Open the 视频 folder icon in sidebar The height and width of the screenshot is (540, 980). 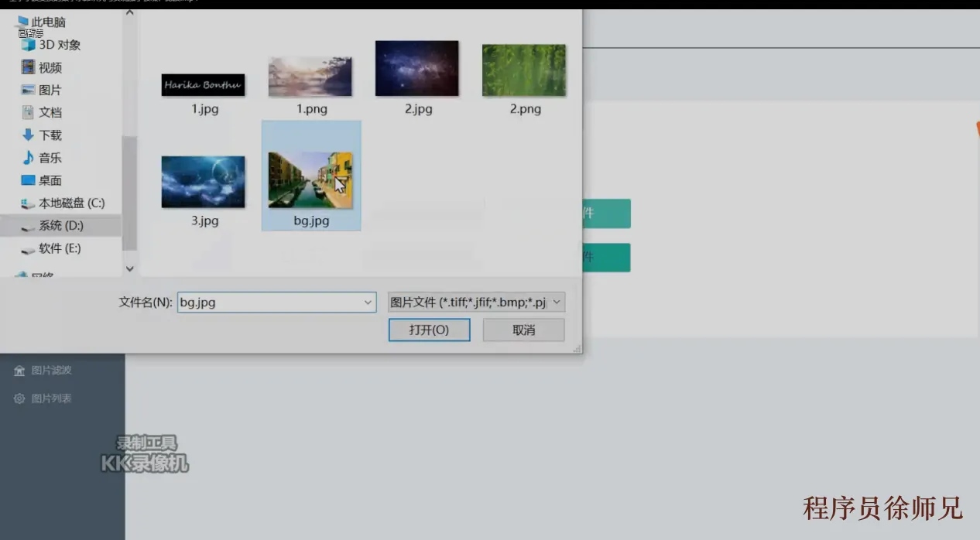29,67
